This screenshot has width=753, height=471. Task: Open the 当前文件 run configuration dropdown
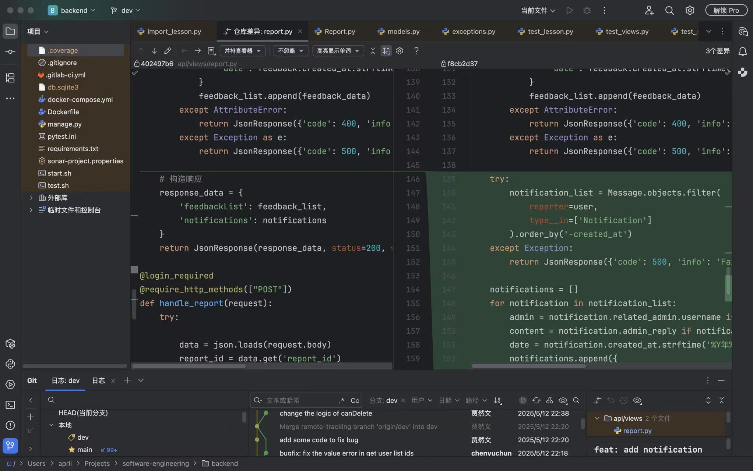[x=538, y=10]
